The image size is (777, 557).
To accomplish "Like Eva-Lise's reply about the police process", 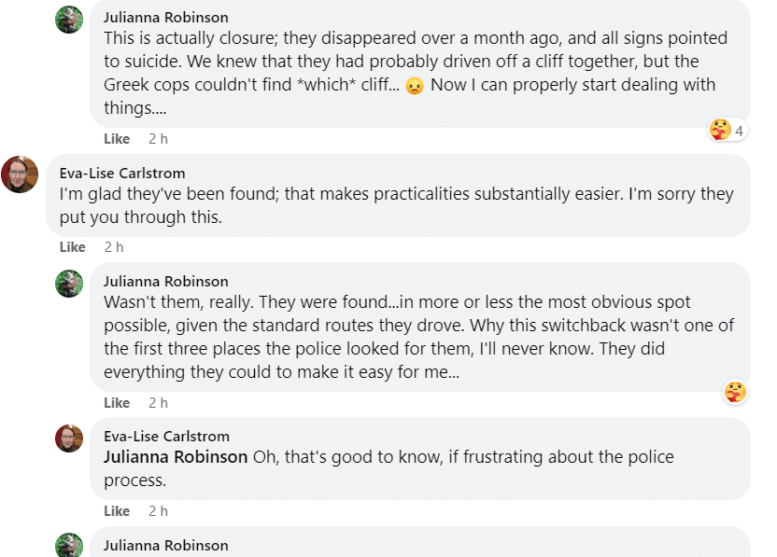I will [x=117, y=511].
